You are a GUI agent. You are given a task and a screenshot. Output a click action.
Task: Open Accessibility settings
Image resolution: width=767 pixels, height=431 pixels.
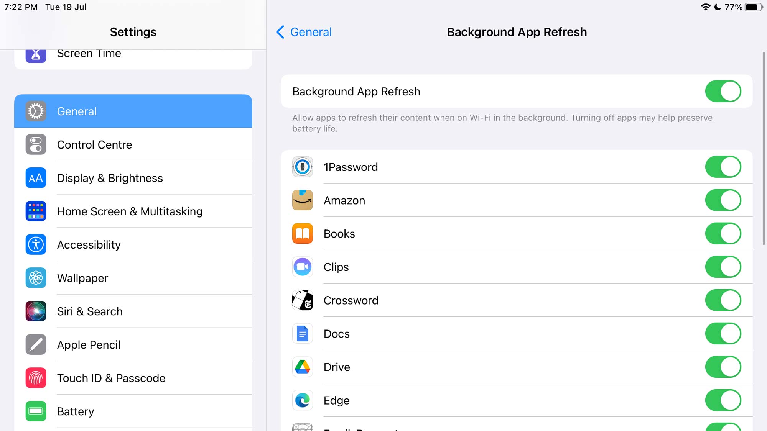point(133,244)
